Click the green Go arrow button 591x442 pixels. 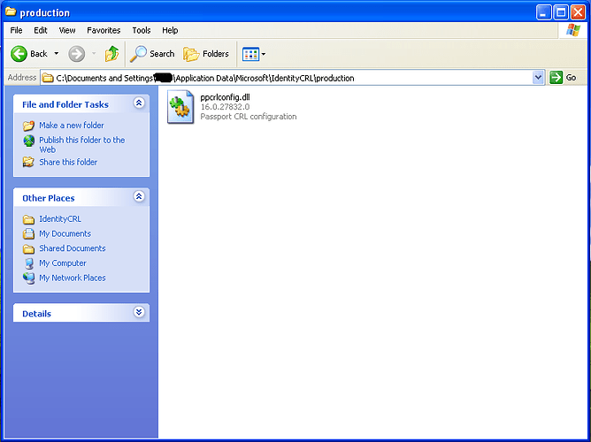556,78
